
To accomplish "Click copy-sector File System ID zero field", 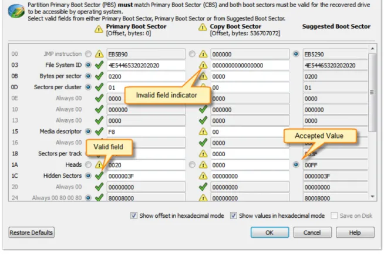I will pyautogui.click(x=250, y=65).
